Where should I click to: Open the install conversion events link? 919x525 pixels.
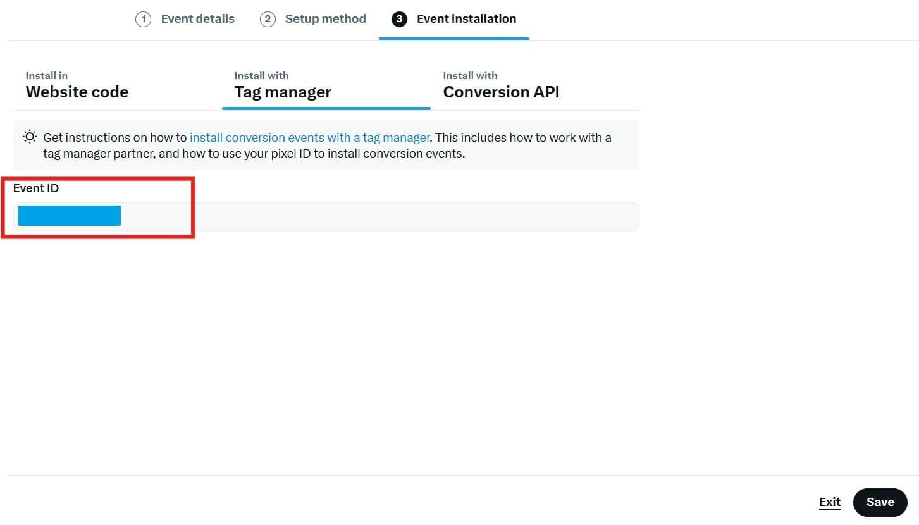[310, 137]
